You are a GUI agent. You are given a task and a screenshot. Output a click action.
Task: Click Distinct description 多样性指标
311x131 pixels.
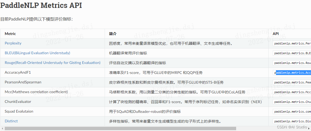coord(165,121)
